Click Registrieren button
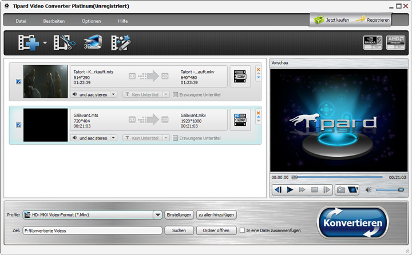The height and width of the screenshot is (255, 412). click(x=373, y=20)
